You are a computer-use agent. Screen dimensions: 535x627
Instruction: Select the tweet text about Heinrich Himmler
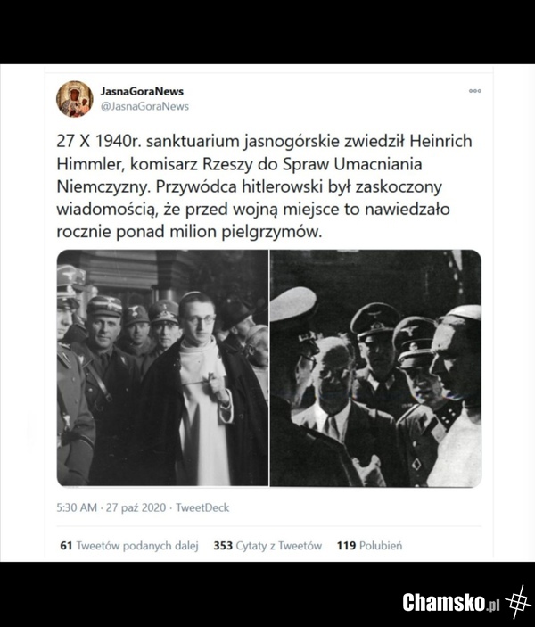coord(264,186)
